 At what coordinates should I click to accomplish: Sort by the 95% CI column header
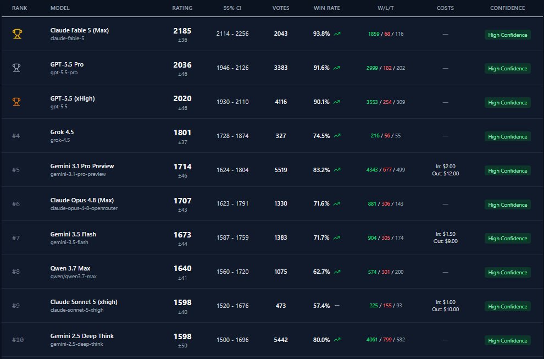[x=232, y=8]
